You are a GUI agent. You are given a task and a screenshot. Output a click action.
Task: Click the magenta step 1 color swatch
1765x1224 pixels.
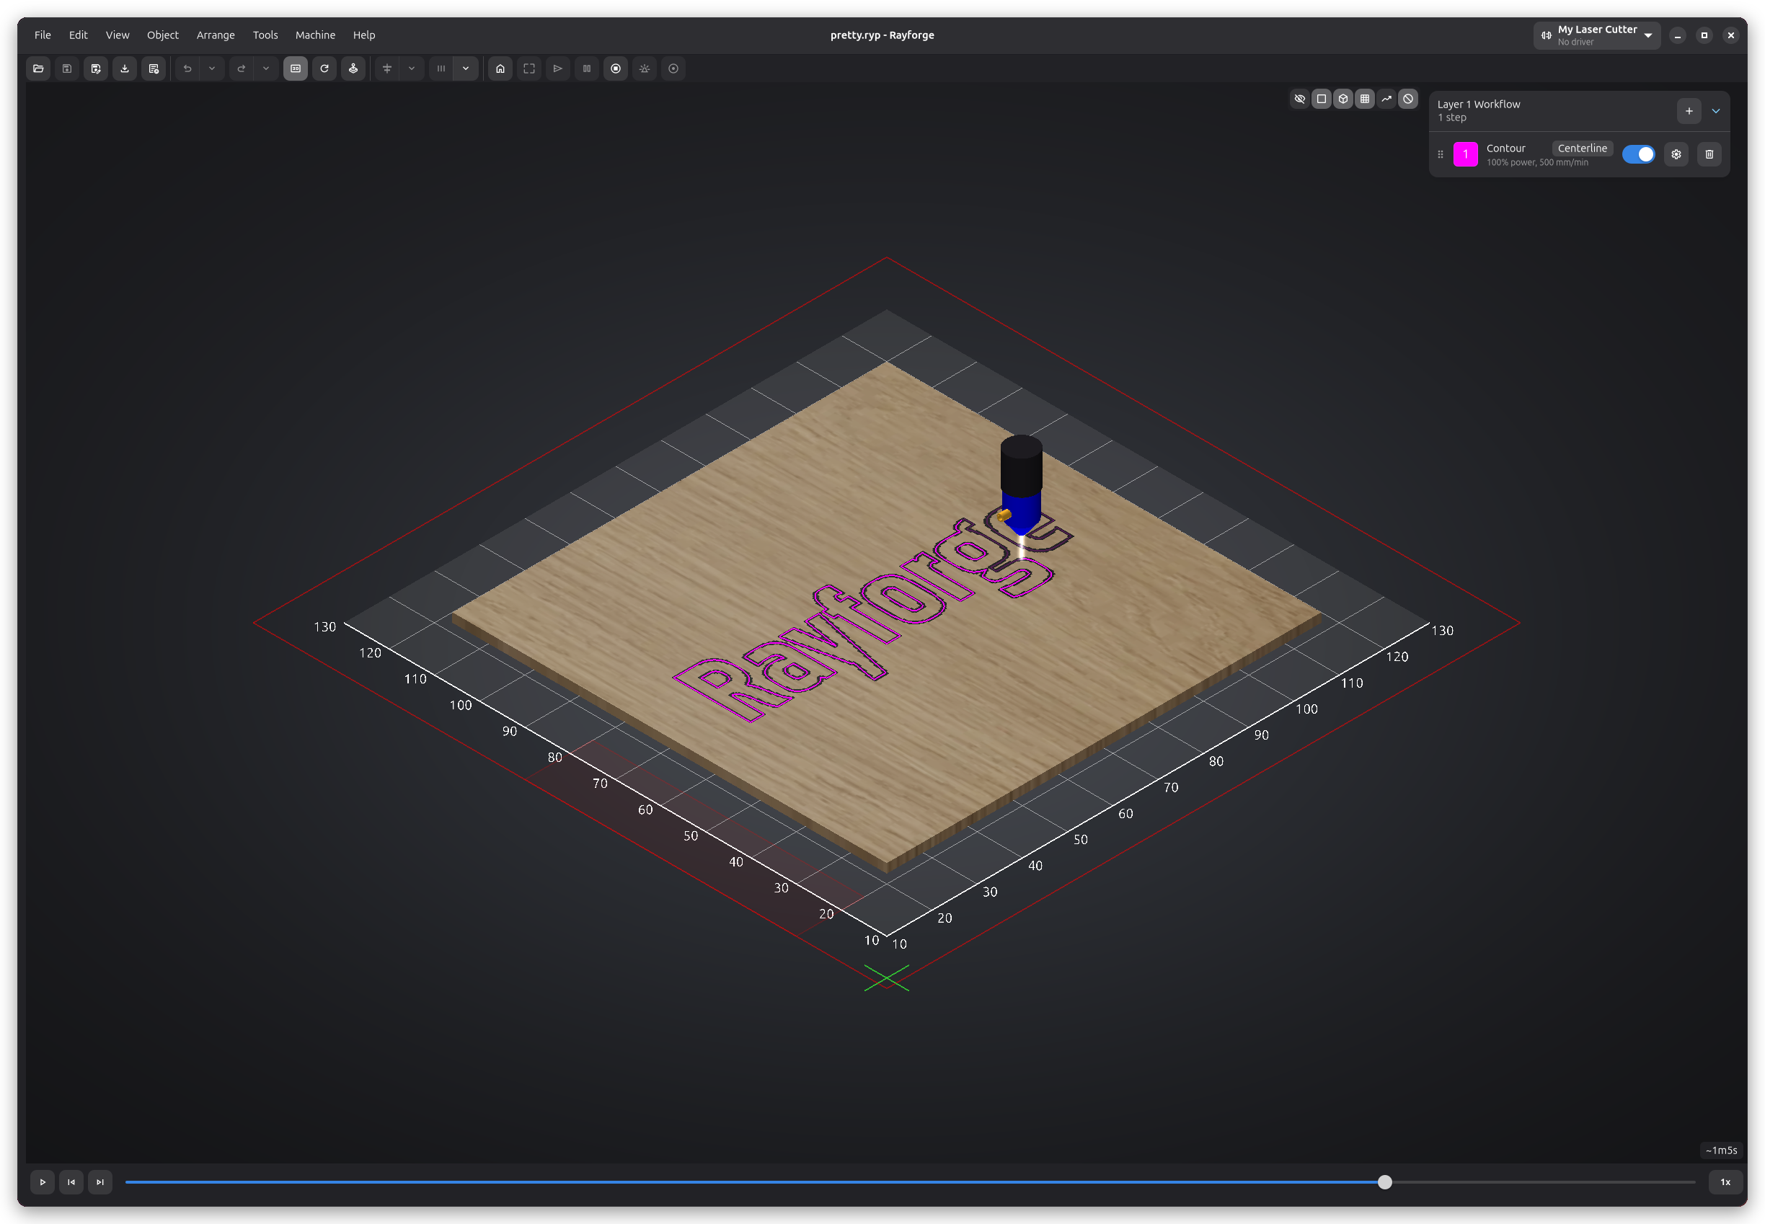click(1465, 154)
